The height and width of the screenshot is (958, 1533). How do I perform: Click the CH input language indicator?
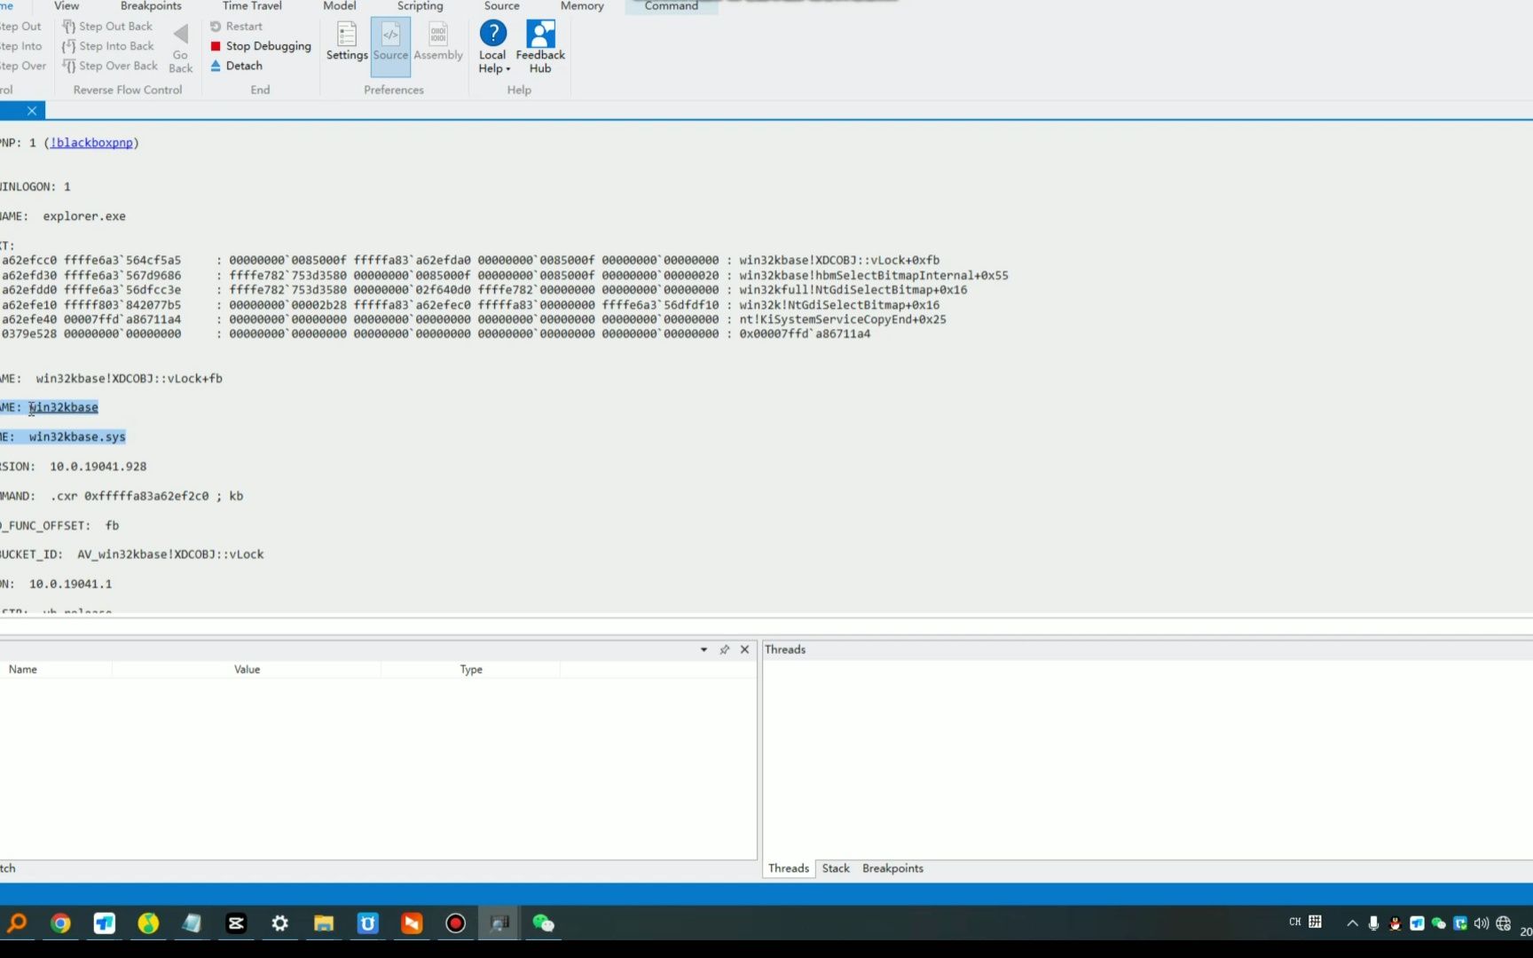coord(1295,923)
